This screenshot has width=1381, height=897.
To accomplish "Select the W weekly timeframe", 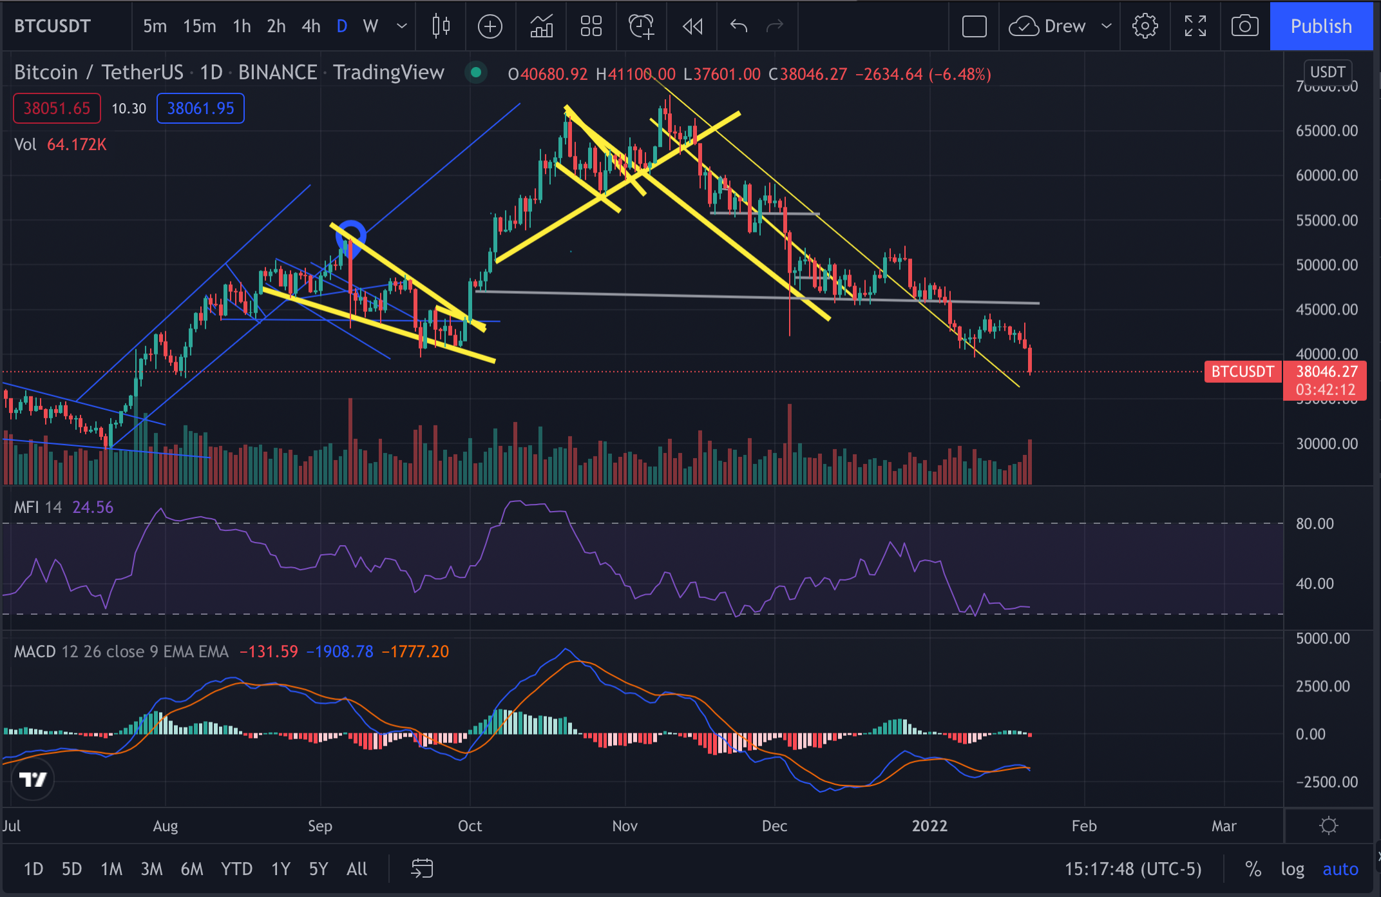I will click(x=370, y=26).
